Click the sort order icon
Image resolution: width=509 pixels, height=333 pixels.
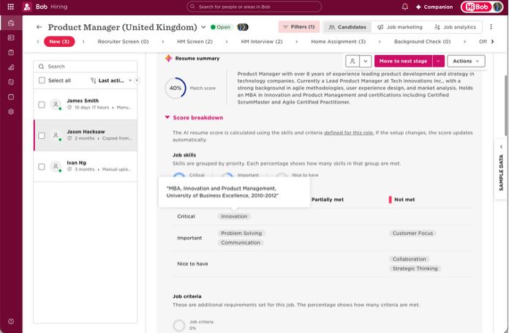click(93, 81)
